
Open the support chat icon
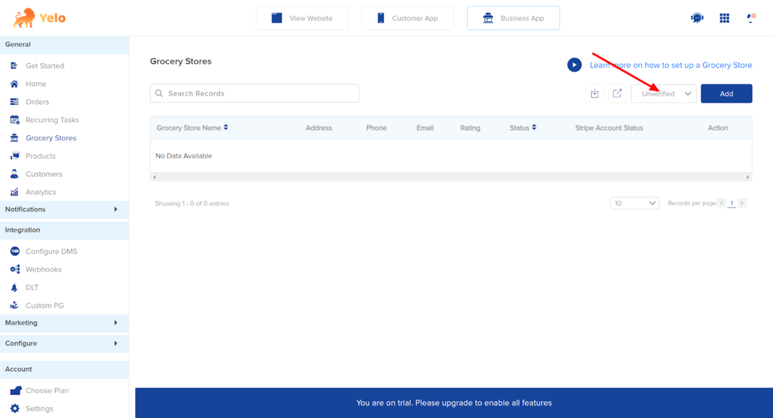697,18
